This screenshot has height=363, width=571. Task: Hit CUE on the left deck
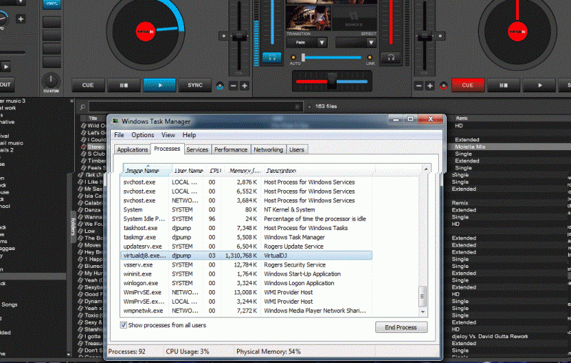[88, 85]
